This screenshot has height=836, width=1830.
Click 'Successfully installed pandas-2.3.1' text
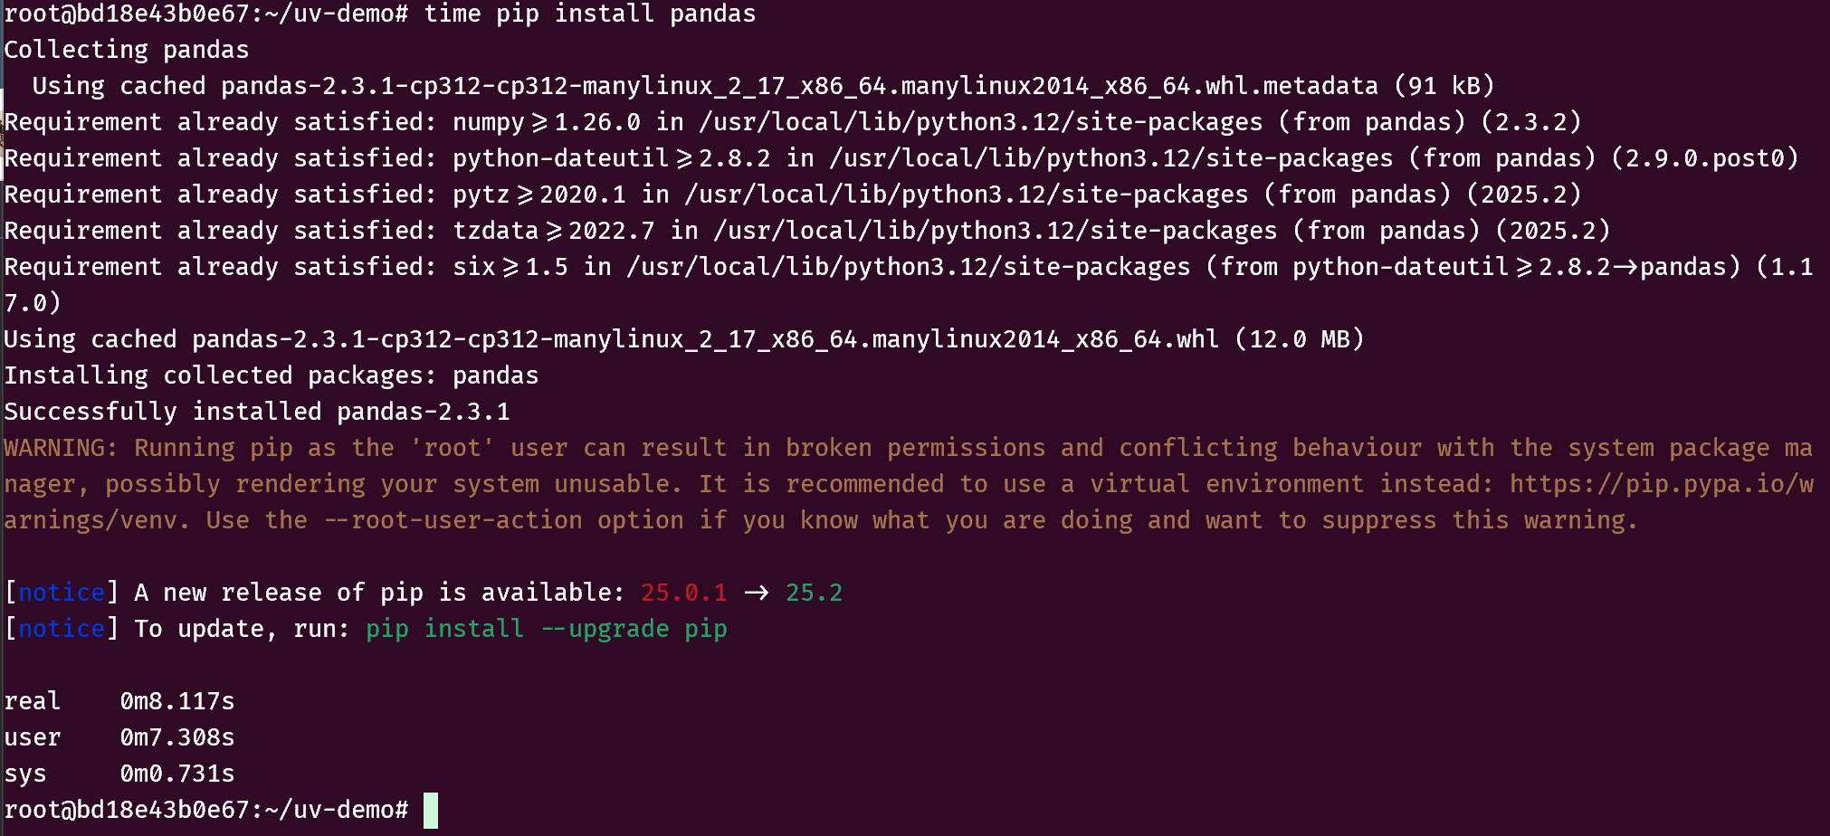[x=257, y=412]
